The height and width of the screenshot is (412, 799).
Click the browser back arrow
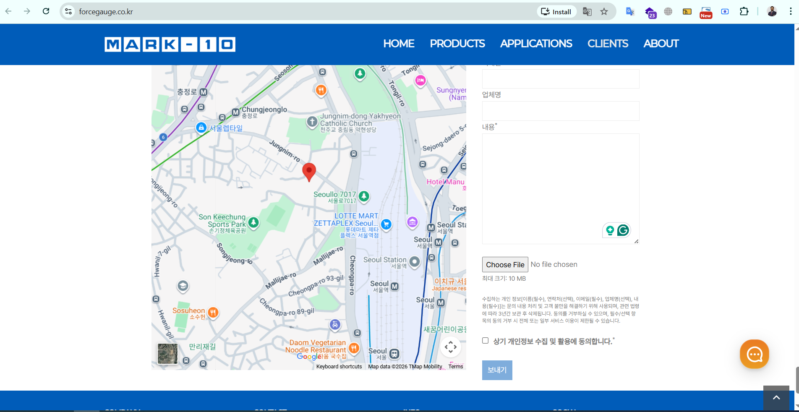tap(8, 11)
